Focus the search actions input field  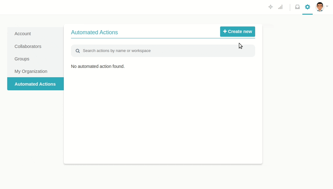[x=163, y=51]
